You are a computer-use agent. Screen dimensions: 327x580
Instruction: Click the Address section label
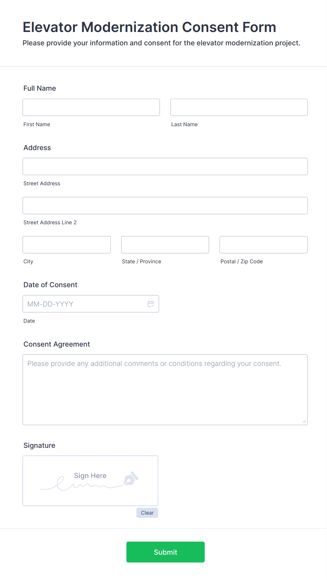click(37, 148)
